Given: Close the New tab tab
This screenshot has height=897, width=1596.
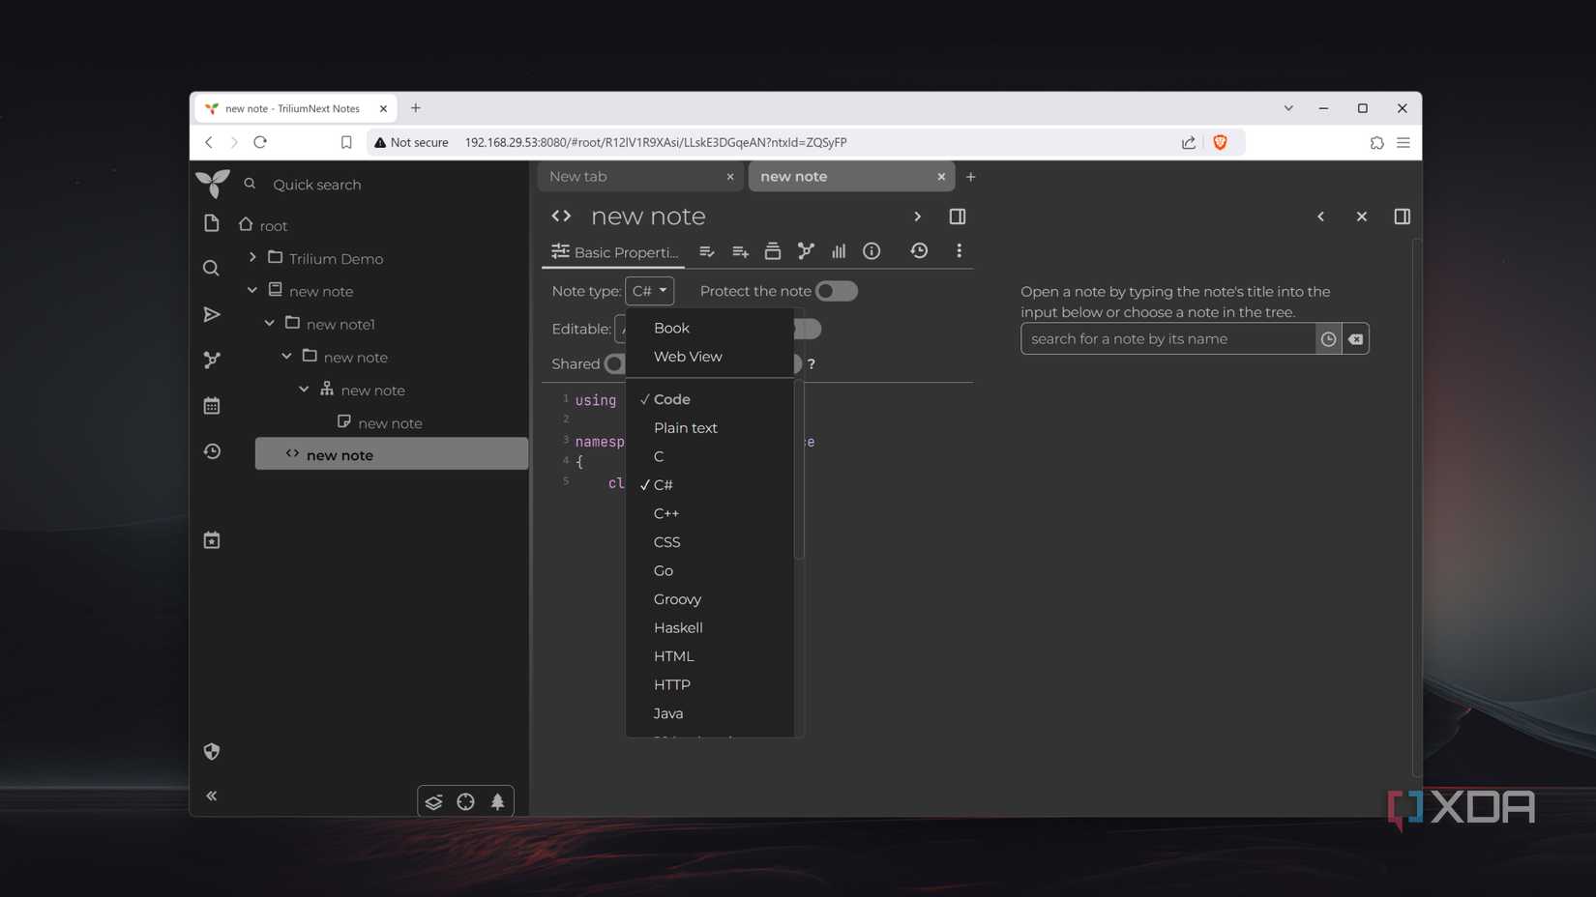Looking at the screenshot, I should (730, 177).
